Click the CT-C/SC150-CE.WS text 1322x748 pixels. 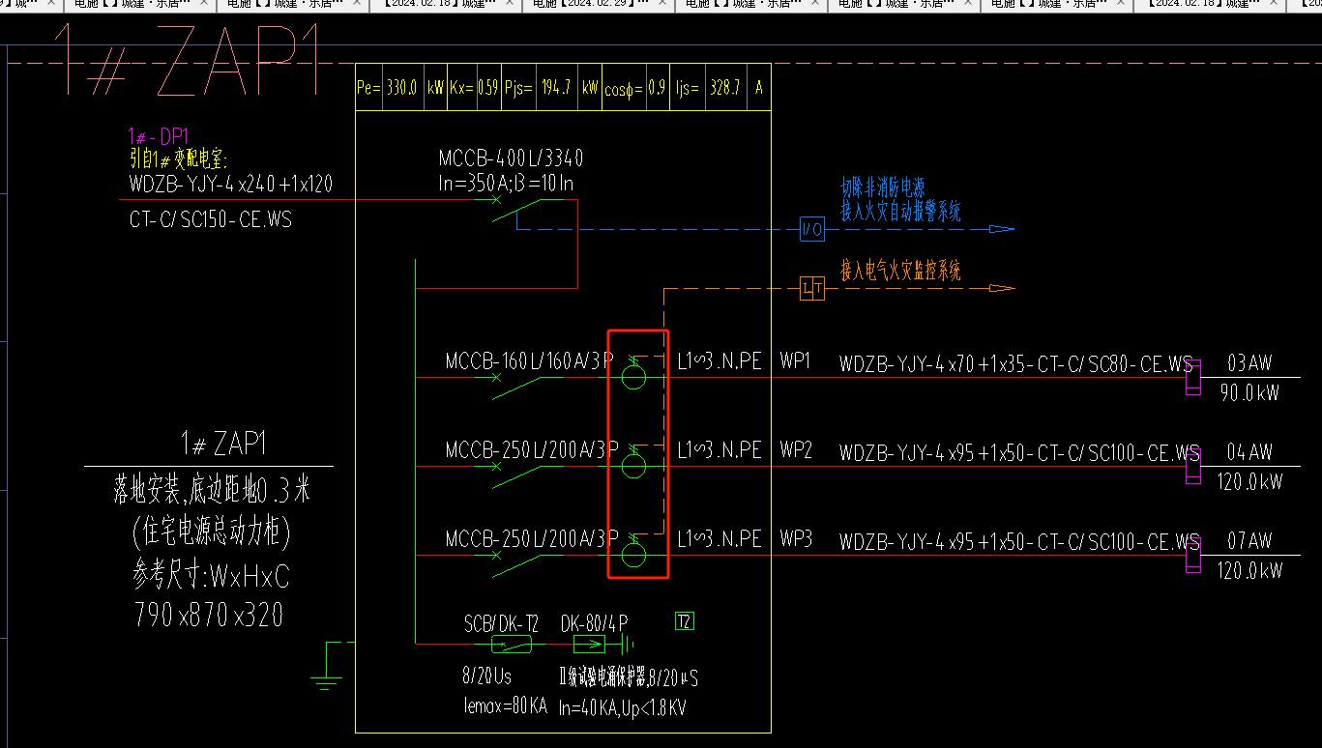[211, 220]
